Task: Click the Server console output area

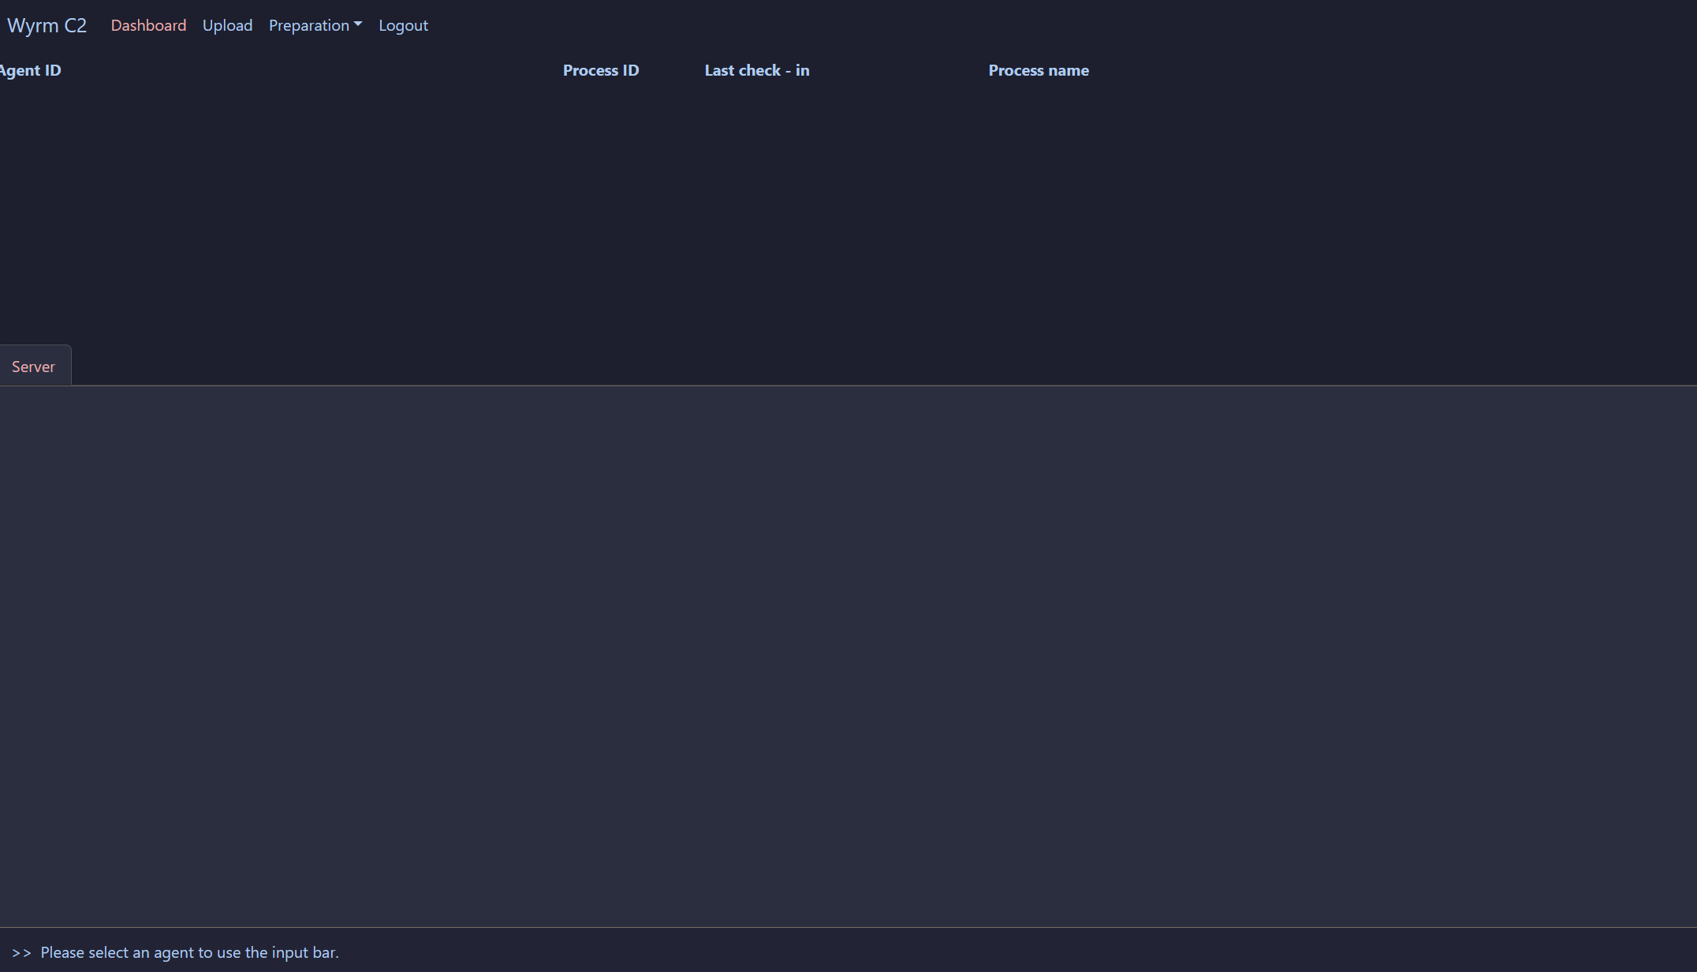Action: (848, 654)
